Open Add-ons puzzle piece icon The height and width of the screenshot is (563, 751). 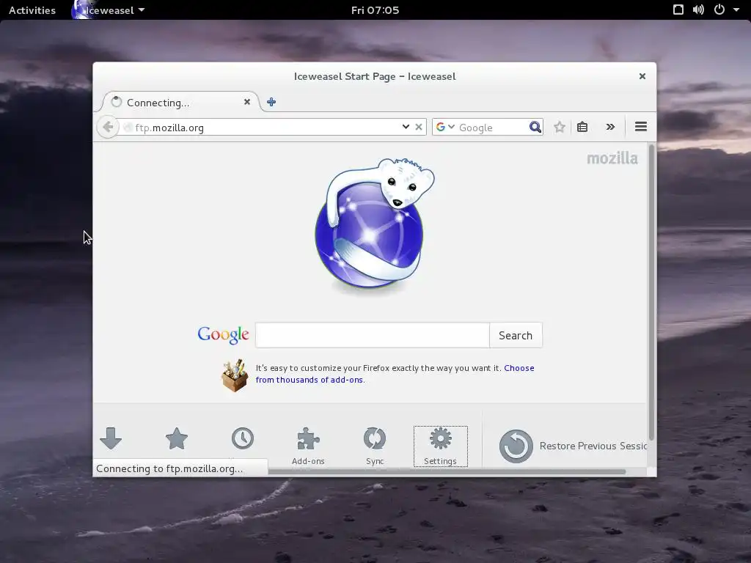pos(309,446)
